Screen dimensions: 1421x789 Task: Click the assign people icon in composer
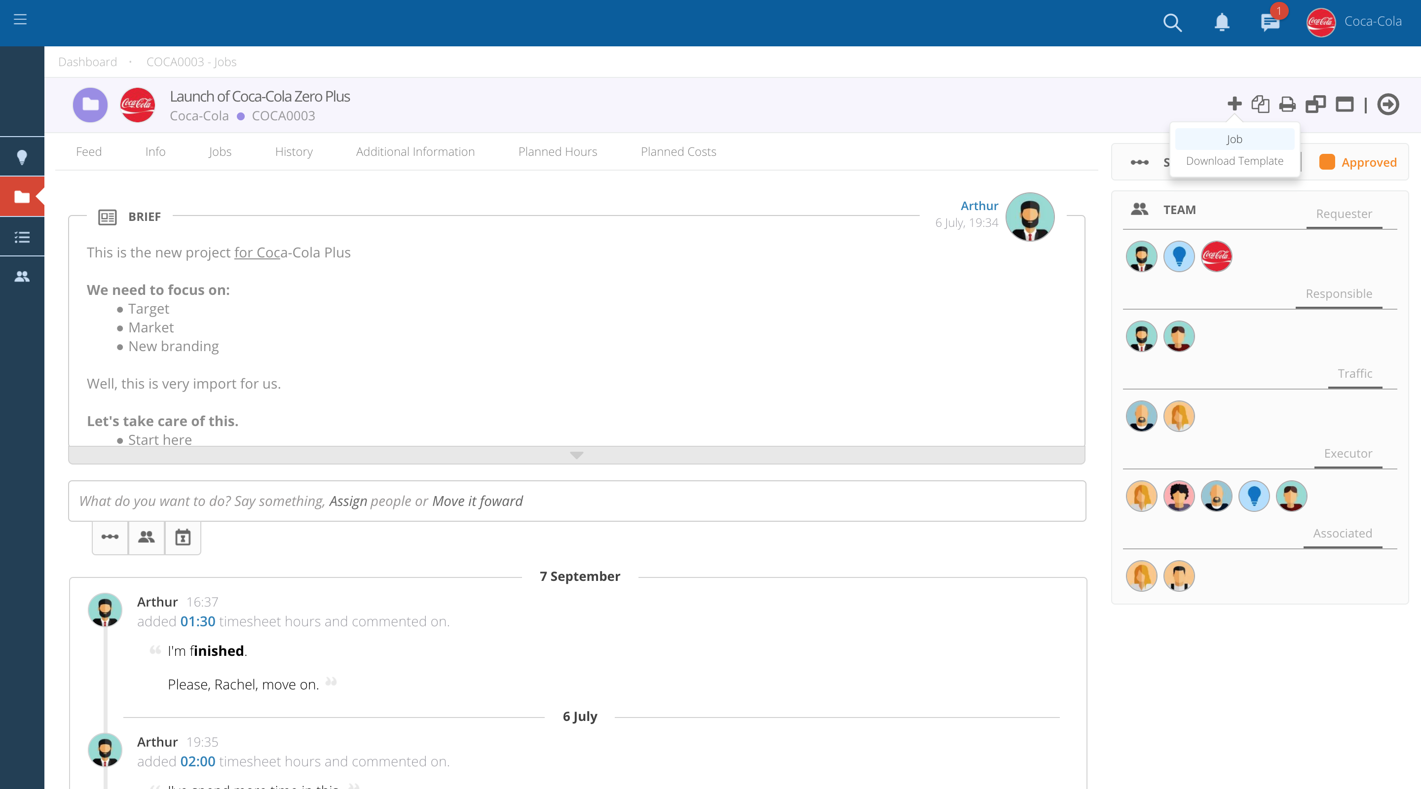pos(146,537)
